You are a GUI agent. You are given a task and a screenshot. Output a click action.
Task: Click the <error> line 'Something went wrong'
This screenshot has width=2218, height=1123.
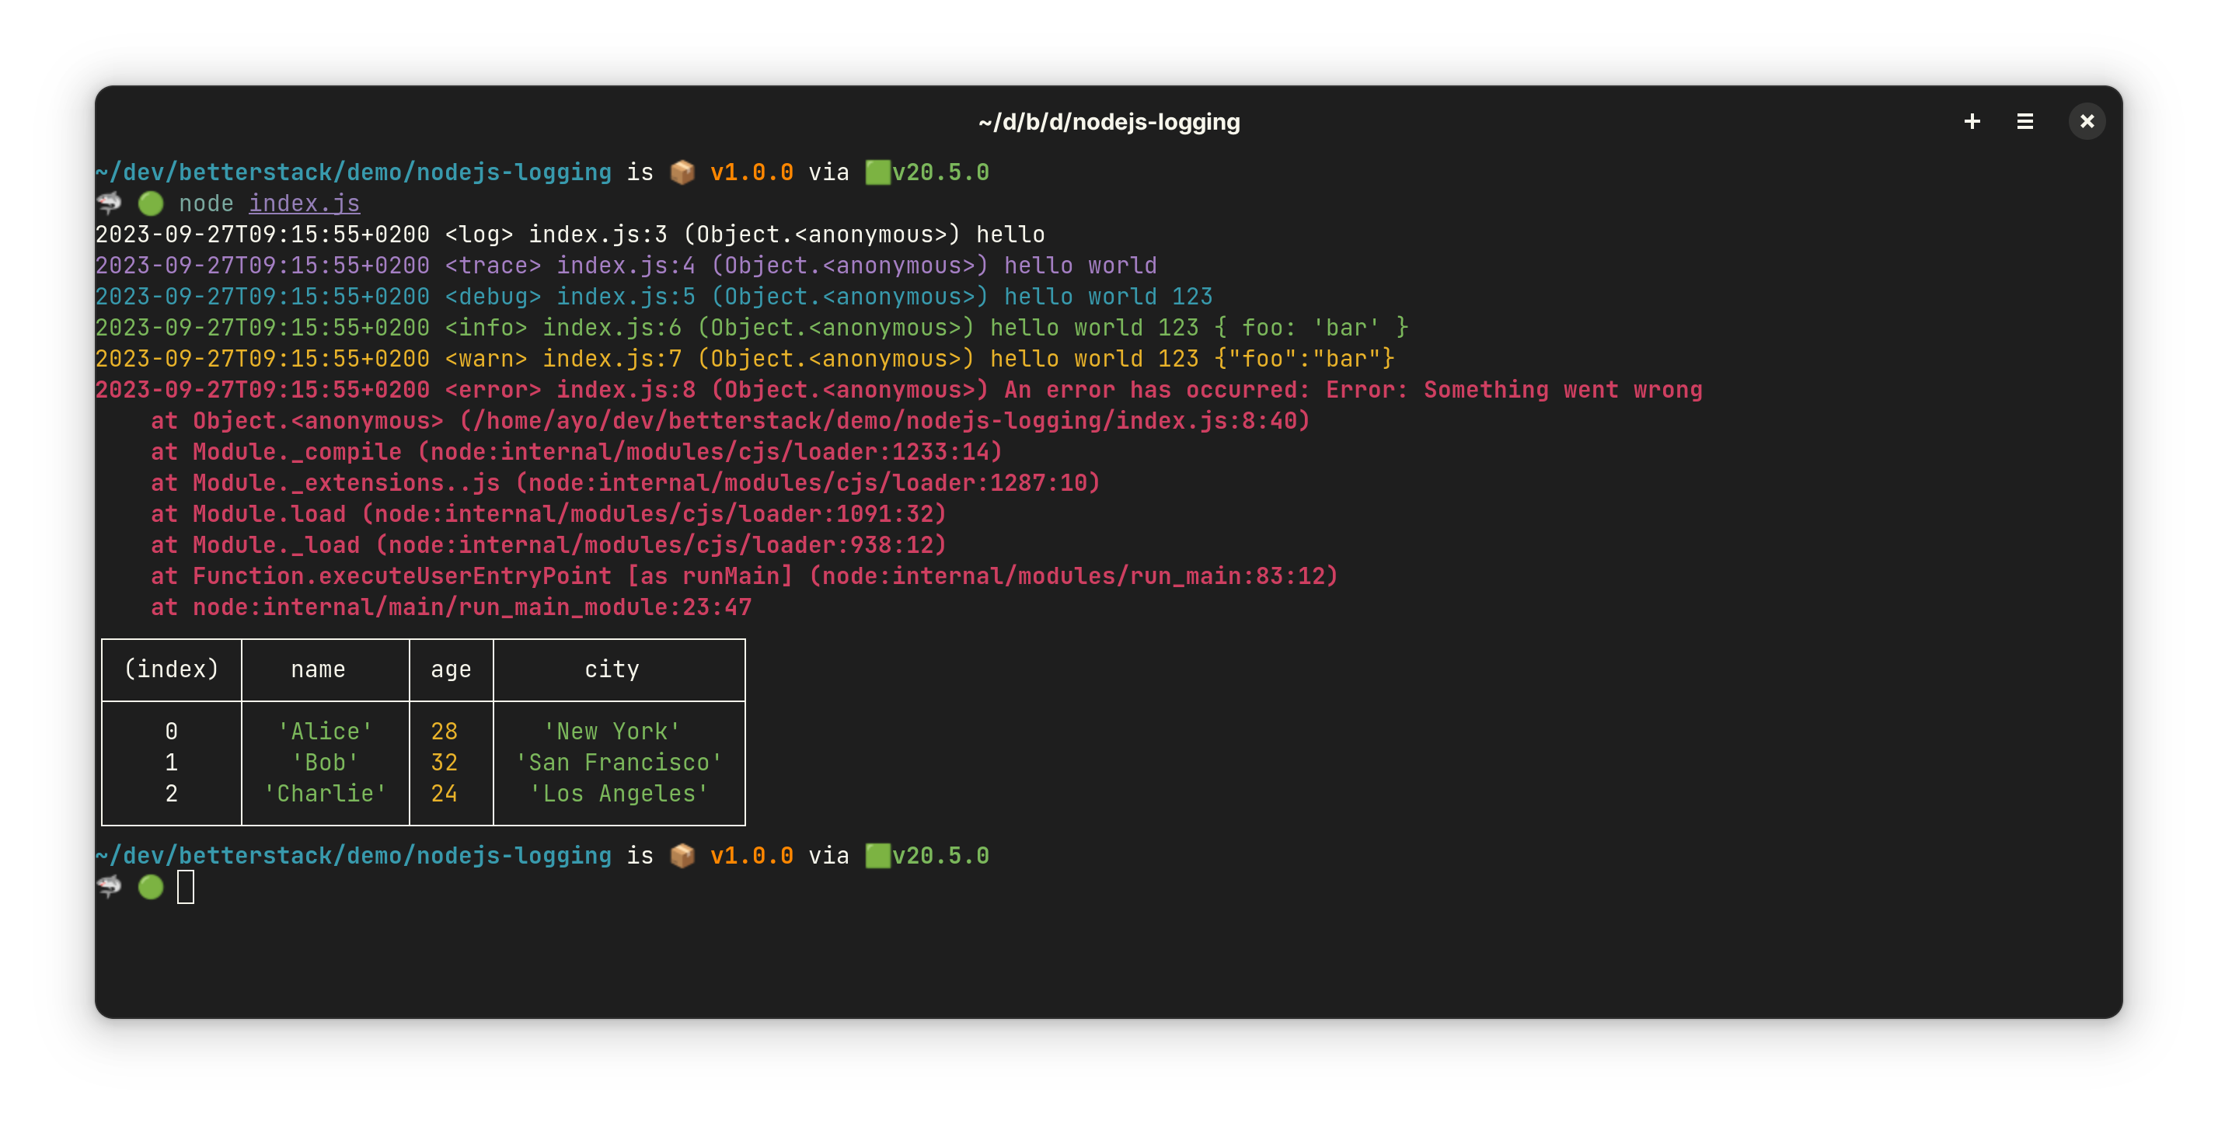tap(899, 389)
